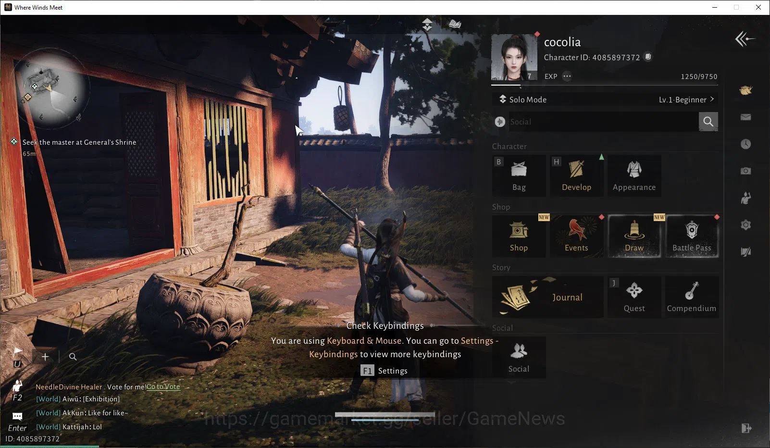Viewport: 770px width, 448px height.
Task: Click the NeedleDivine Healer name in chat
Action: pyautogui.click(x=69, y=387)
